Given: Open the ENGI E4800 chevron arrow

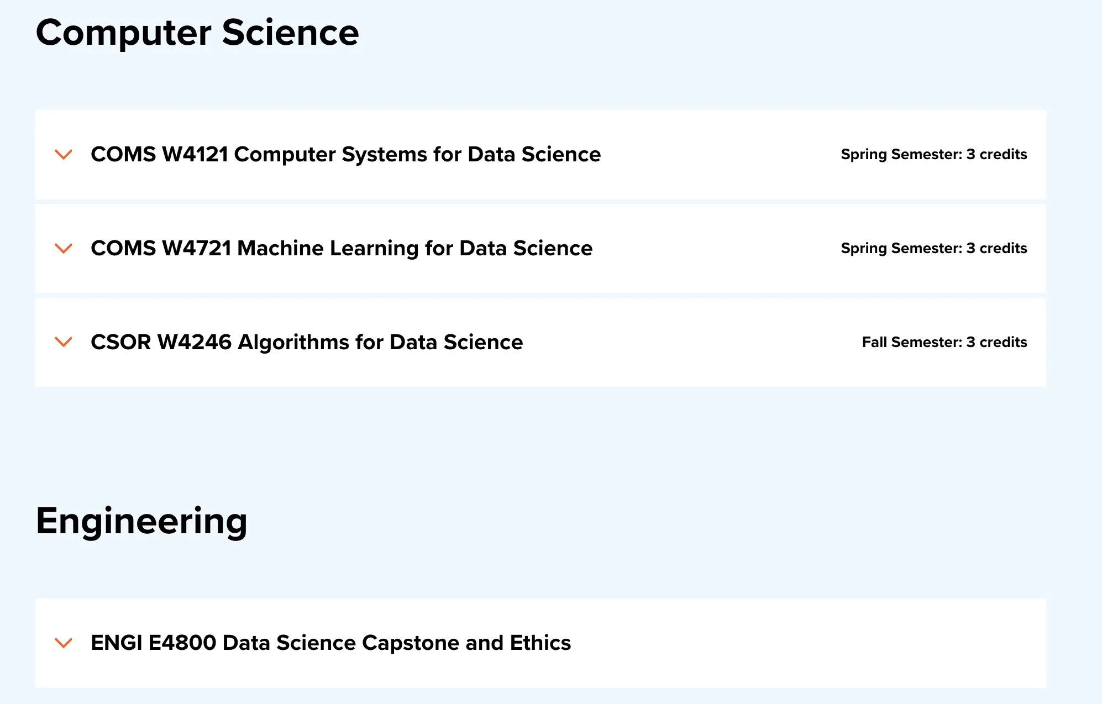Looking at the screenshot, I should coord(64,643).
